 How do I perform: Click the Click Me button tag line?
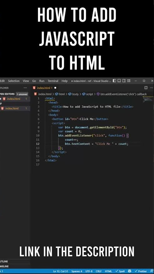80,119
